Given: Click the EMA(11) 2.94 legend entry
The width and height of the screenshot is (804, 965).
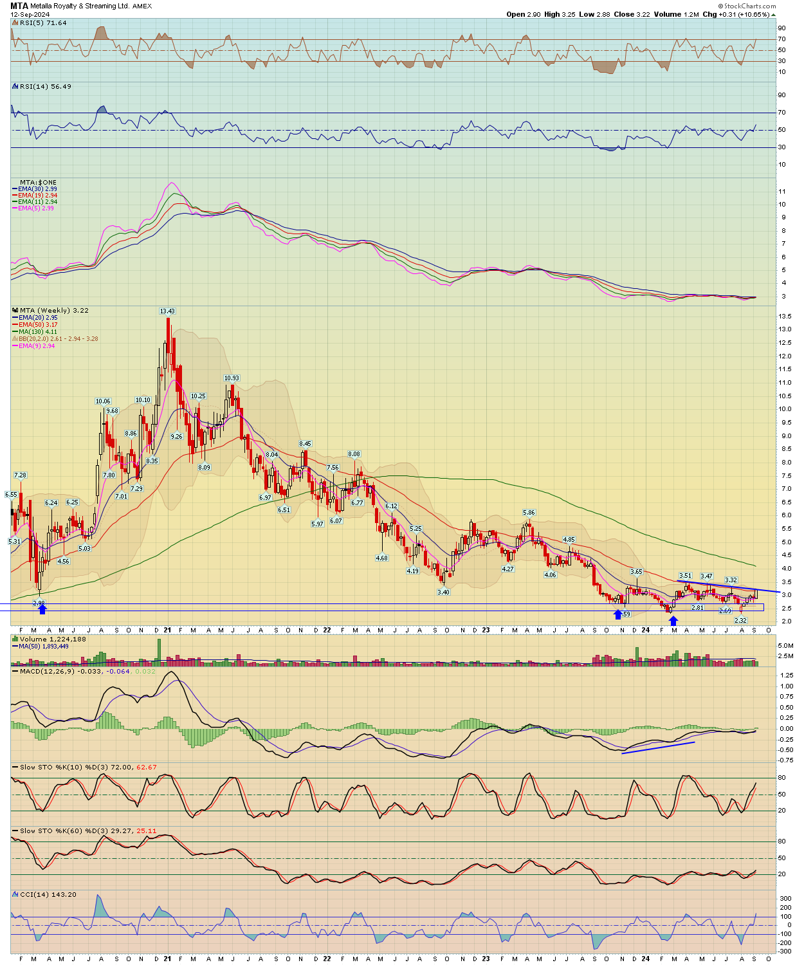Looking at the screenshot, I should click(x=38, y=202).
